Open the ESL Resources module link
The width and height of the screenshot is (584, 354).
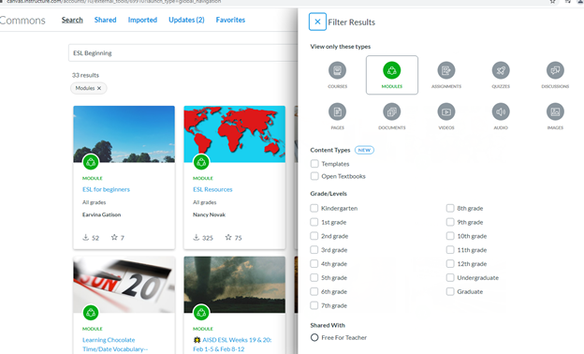pyautogui.click(x=212, y=189)
